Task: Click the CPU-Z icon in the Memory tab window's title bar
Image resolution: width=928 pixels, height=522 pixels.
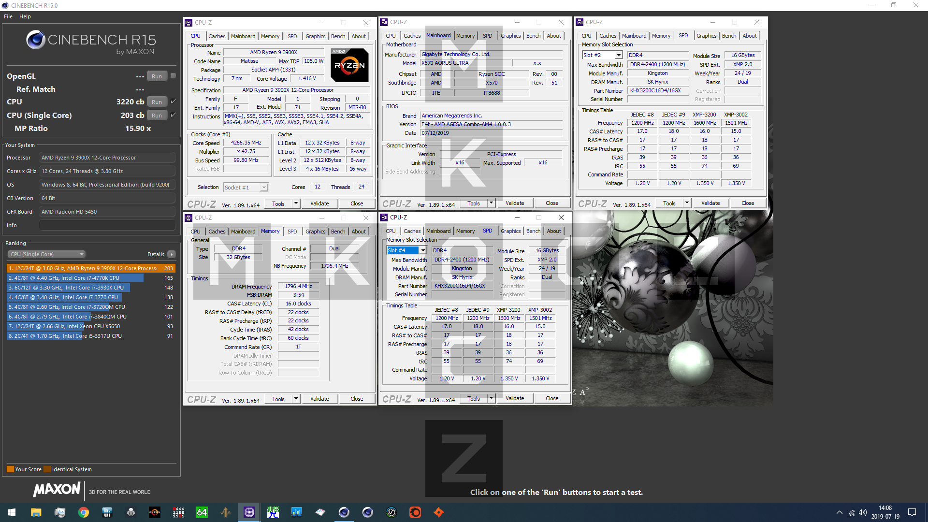Action: click(x=189, y=218)
